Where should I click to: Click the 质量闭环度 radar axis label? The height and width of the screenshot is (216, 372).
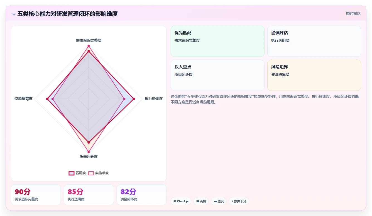pyautogui.click(x=89, y=157)
